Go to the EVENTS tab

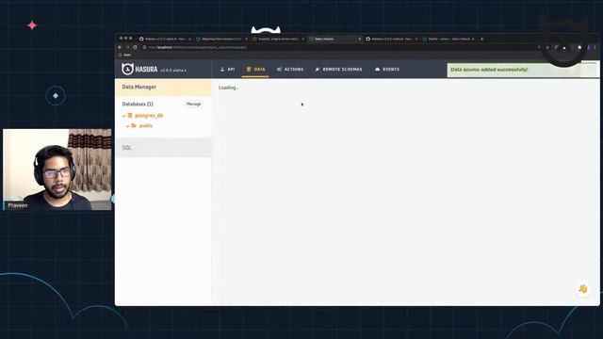click(387, 69)
